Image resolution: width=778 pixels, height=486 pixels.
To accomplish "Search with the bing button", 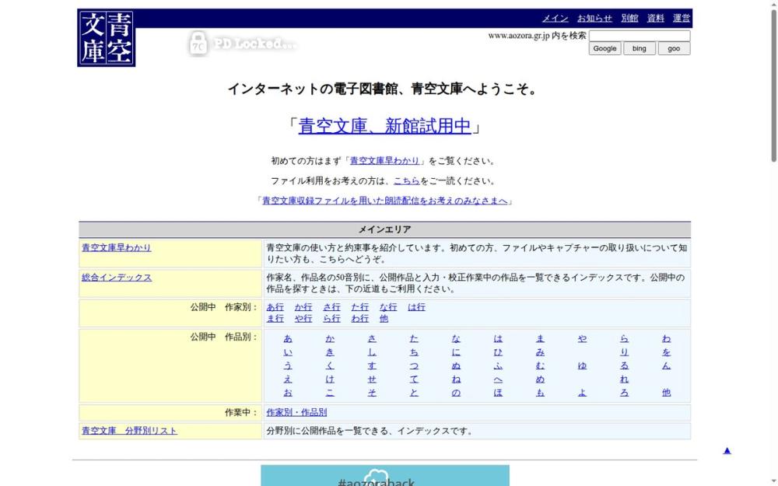I will (639, 48).
